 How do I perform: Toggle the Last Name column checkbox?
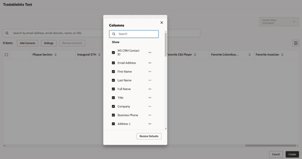pyautogui.click(x=113, y=80)
